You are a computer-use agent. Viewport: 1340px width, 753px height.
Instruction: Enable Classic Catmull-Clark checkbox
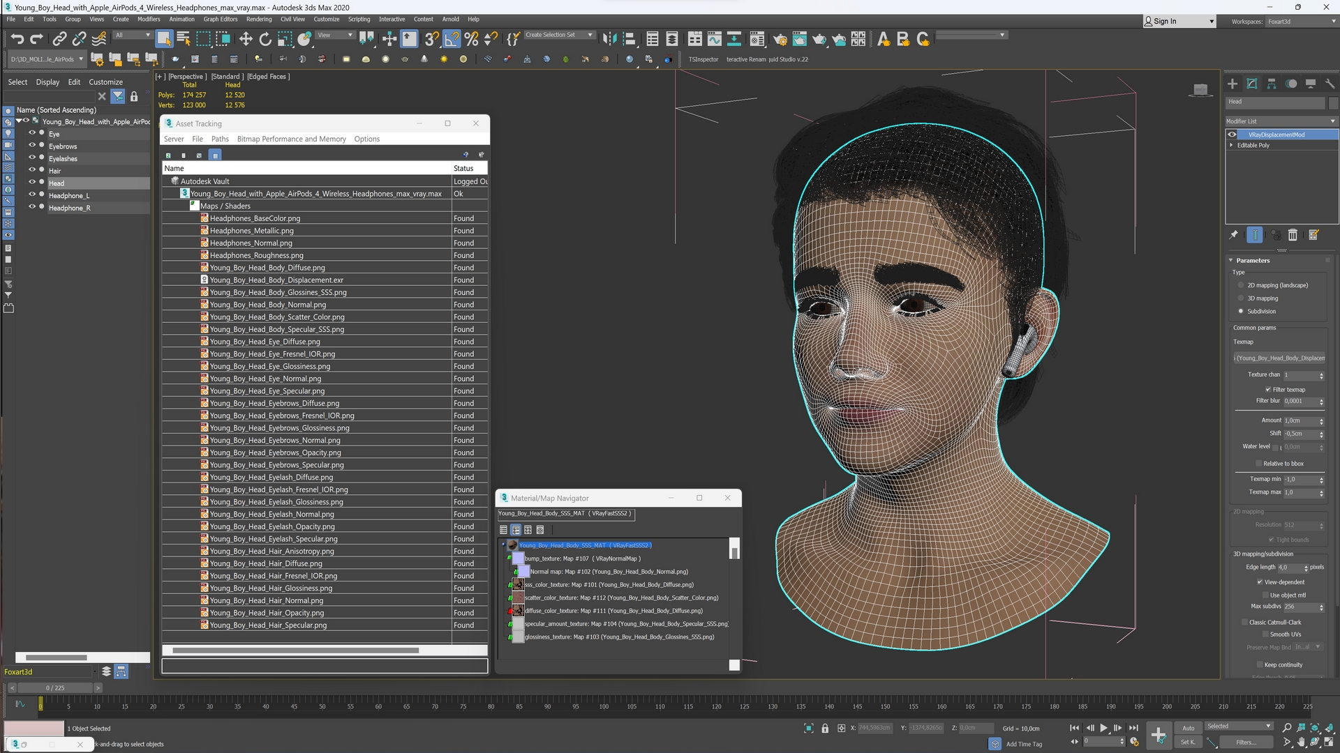[x=1244, y=623]
